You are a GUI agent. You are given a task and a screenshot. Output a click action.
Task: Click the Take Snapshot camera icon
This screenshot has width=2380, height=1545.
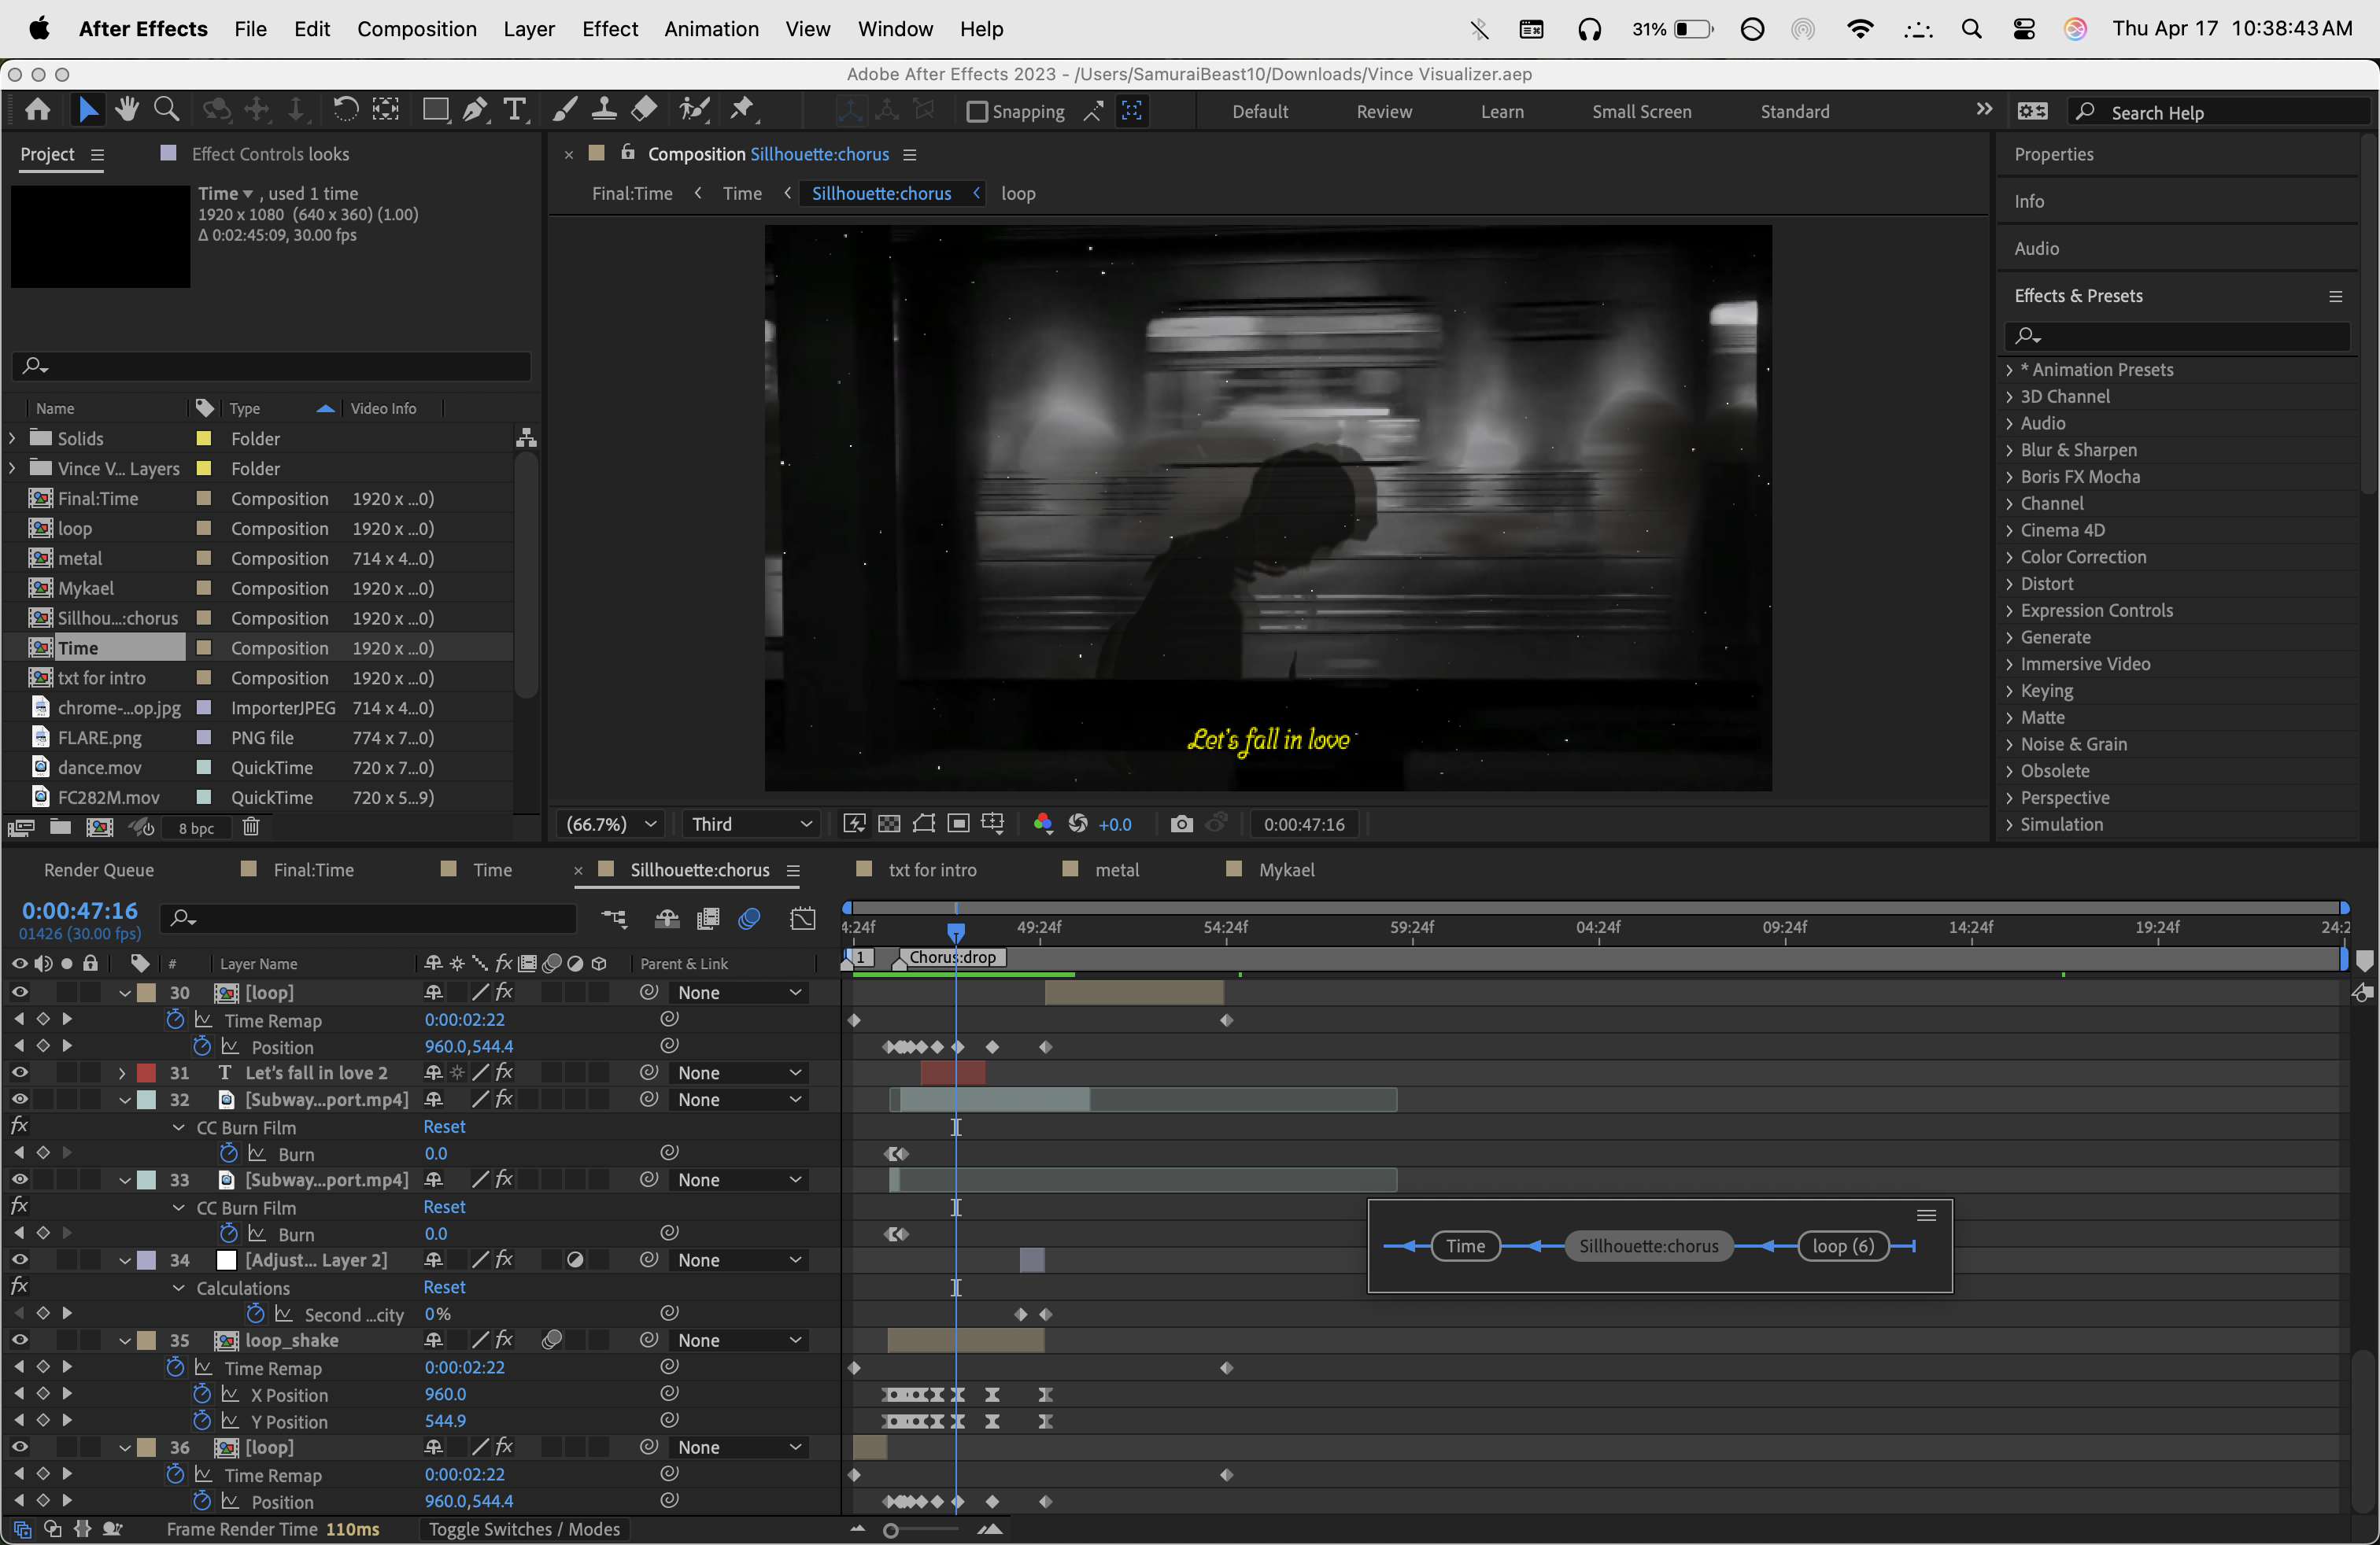[1181, 824]
